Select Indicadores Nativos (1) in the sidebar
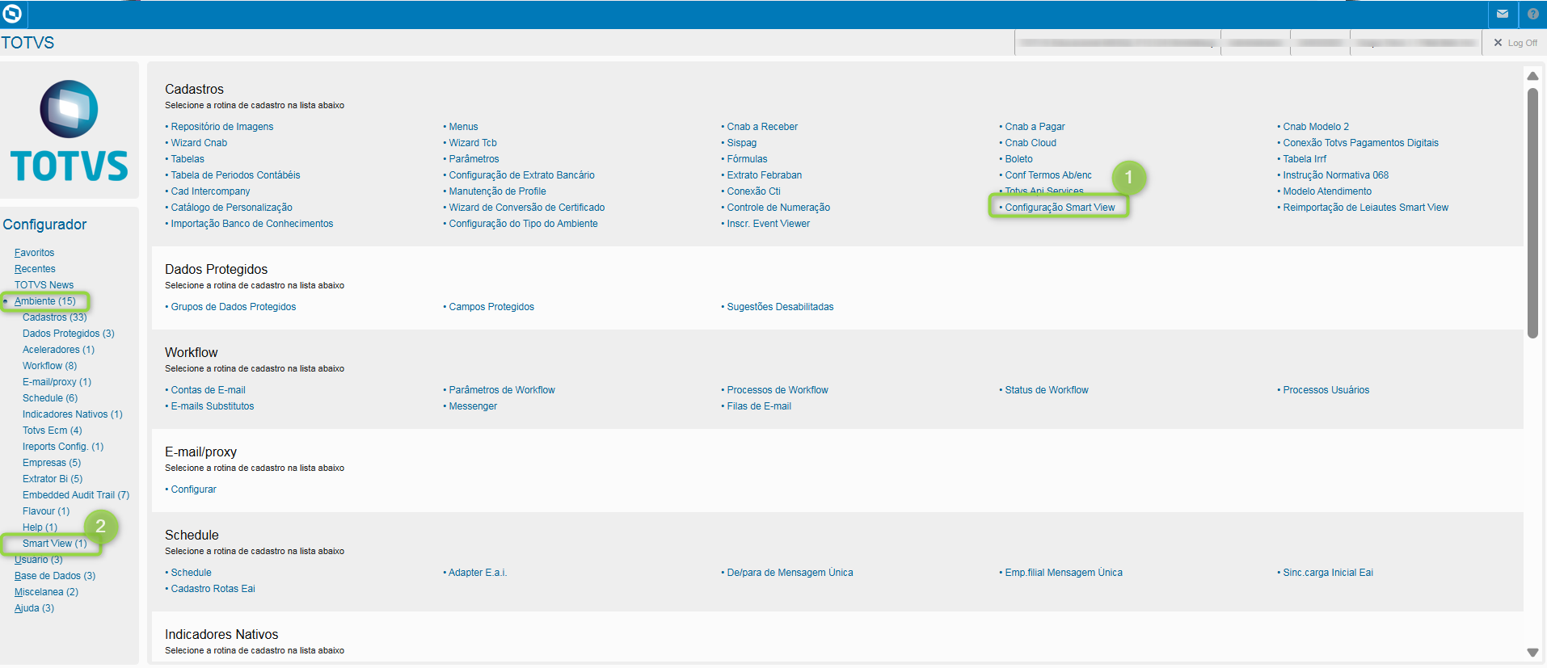This screenshot has height=668, width=1547. [73, 414]
